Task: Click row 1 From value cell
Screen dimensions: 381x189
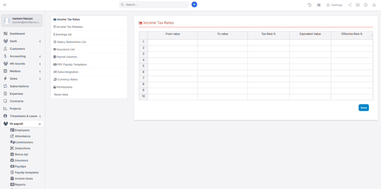Action: pos(173,42)
